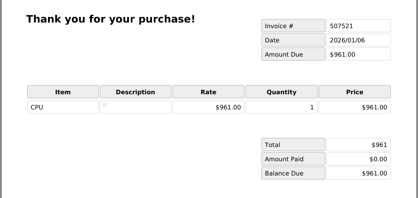The image size is (418, 198).
Task: Click the Invoice # label cell
Action: coord(293,26)
